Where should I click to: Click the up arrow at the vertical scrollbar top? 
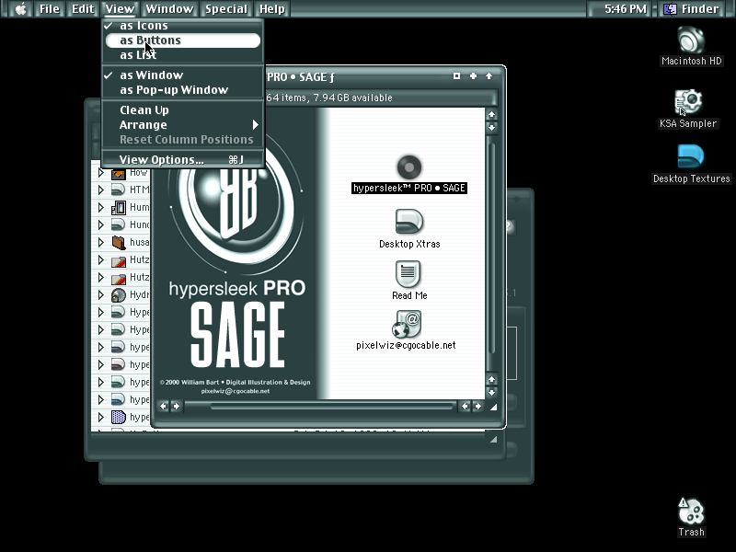(x=491, y=114)
